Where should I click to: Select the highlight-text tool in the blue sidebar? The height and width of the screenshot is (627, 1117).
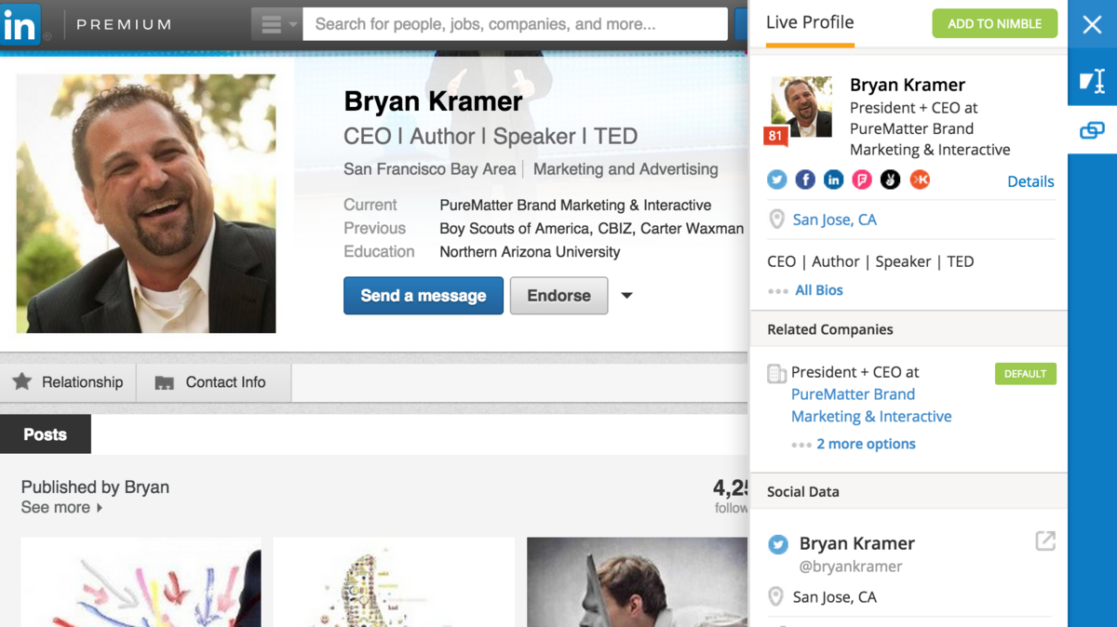tap(1092, 81)
